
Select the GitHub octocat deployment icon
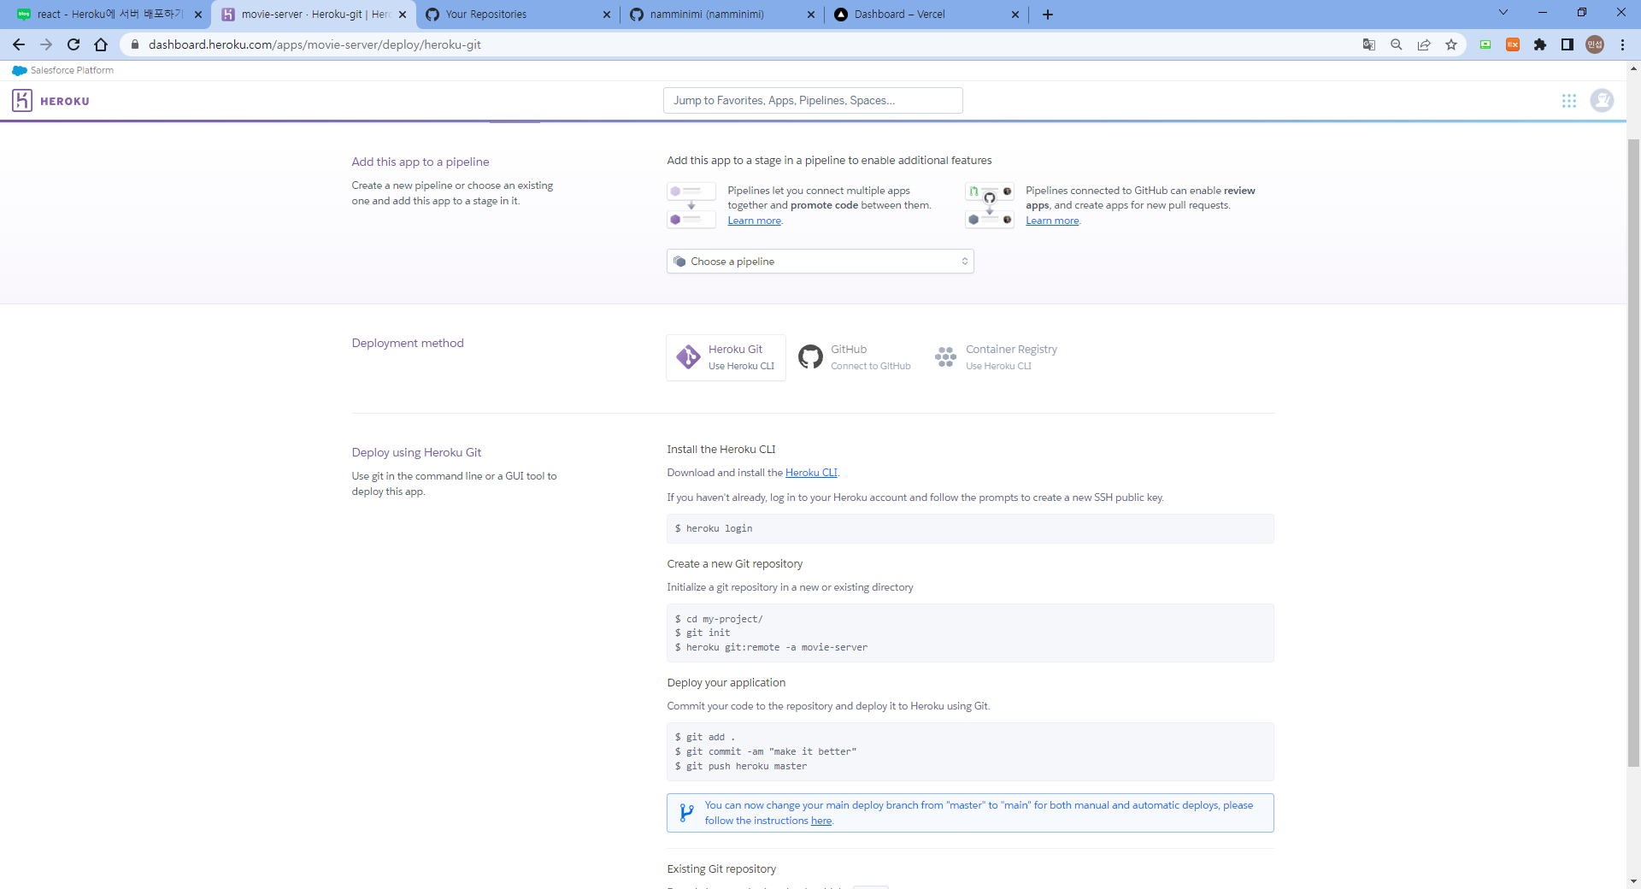click(810, 357)
